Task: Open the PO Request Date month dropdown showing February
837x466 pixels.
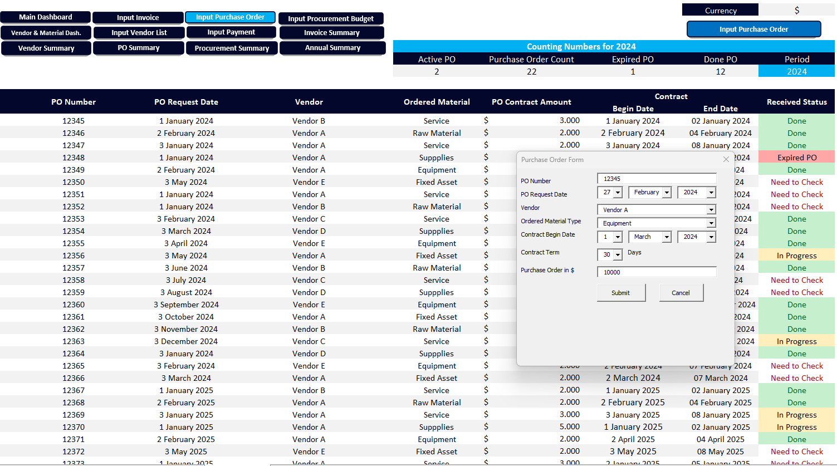Action: pyautogui.click(x=667, y=193)
